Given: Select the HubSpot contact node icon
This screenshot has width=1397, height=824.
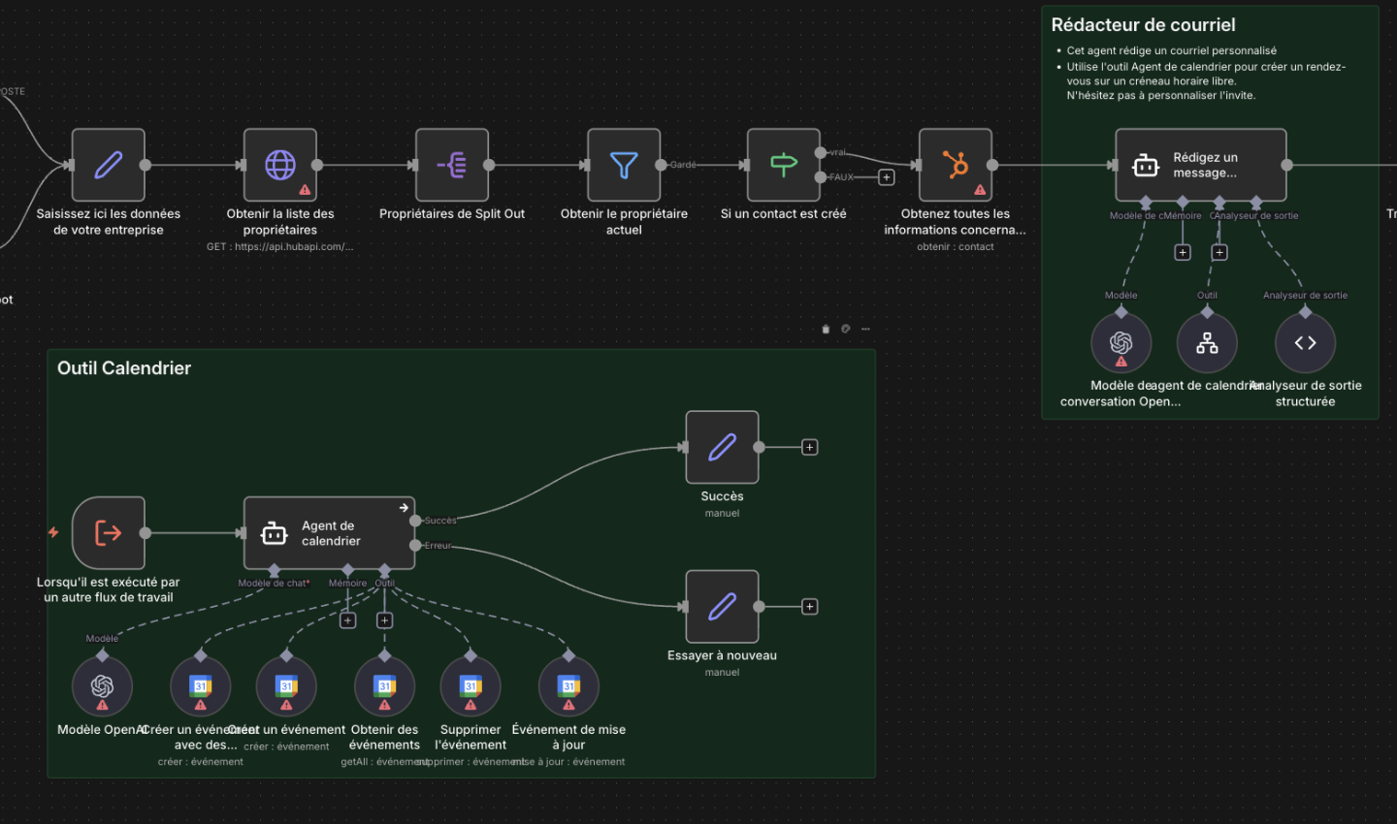Looking at the screenshot, I should pos(956,165).
